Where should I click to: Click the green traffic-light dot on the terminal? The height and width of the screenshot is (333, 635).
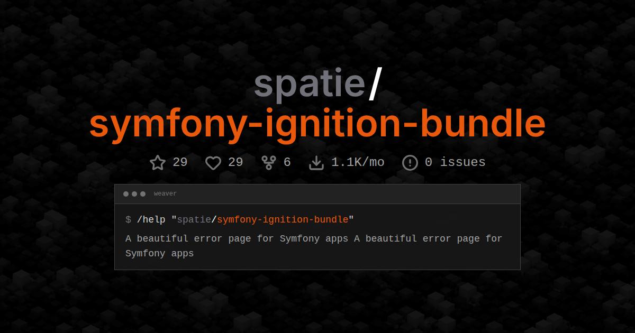point(143,193)
